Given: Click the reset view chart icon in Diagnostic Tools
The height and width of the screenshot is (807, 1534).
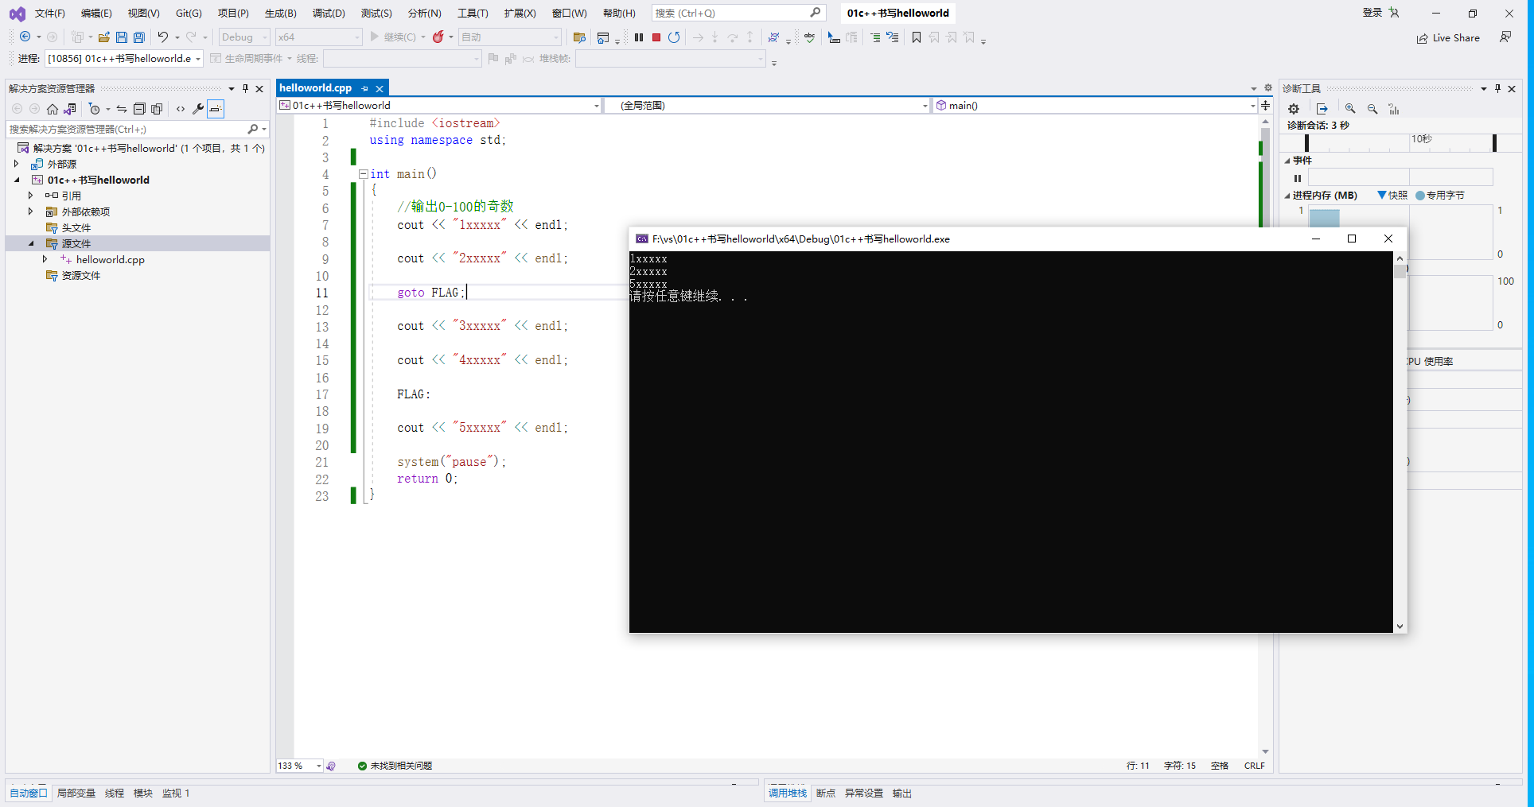Looking at the screenshot, I should point(1394,109).
